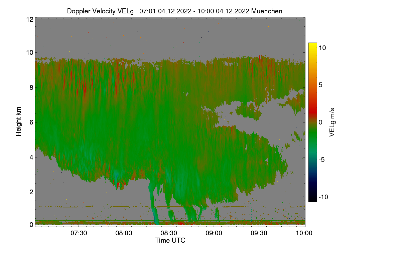Screen dimensions: 401x267
Task: Click the '10:00 04.12.2022' end time in title
Action: point(223,11)
